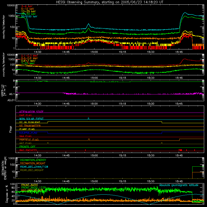Click the 15:30 time label under Flags panel
Screen dimensions: 207x207
click(x=151, y=156)
